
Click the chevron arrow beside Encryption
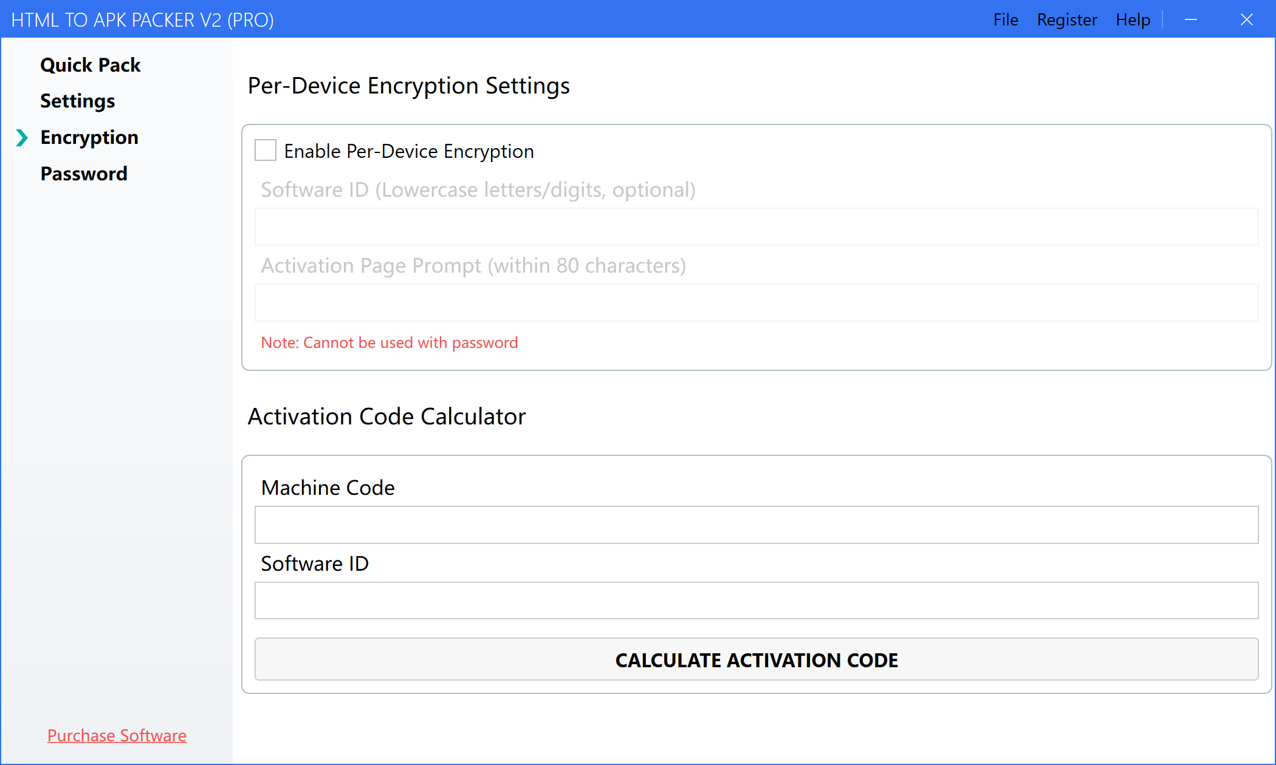(x=22, y=138)
